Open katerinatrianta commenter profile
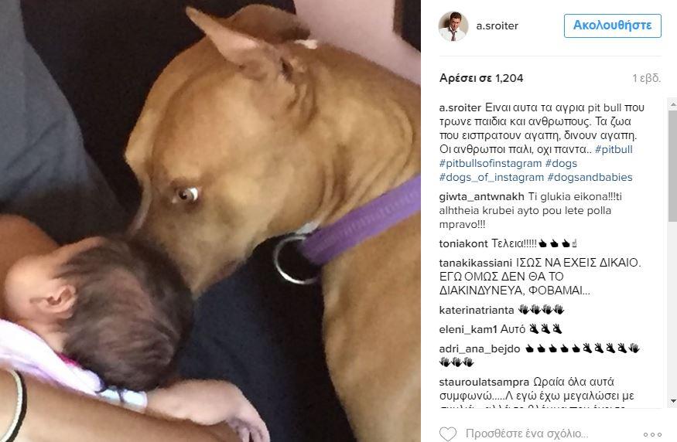The image size is (677, 442). tap(477, 310)
